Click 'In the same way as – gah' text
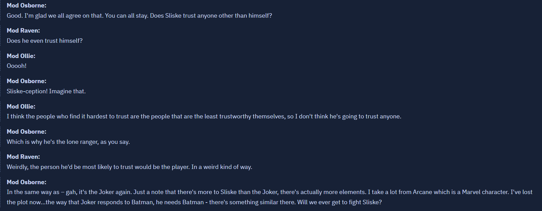 41,192
